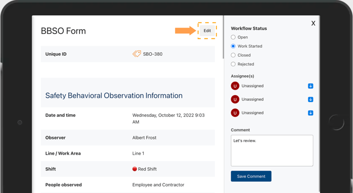Click the Safety Behavioral Observation Information heading

[x=114, y=96]
